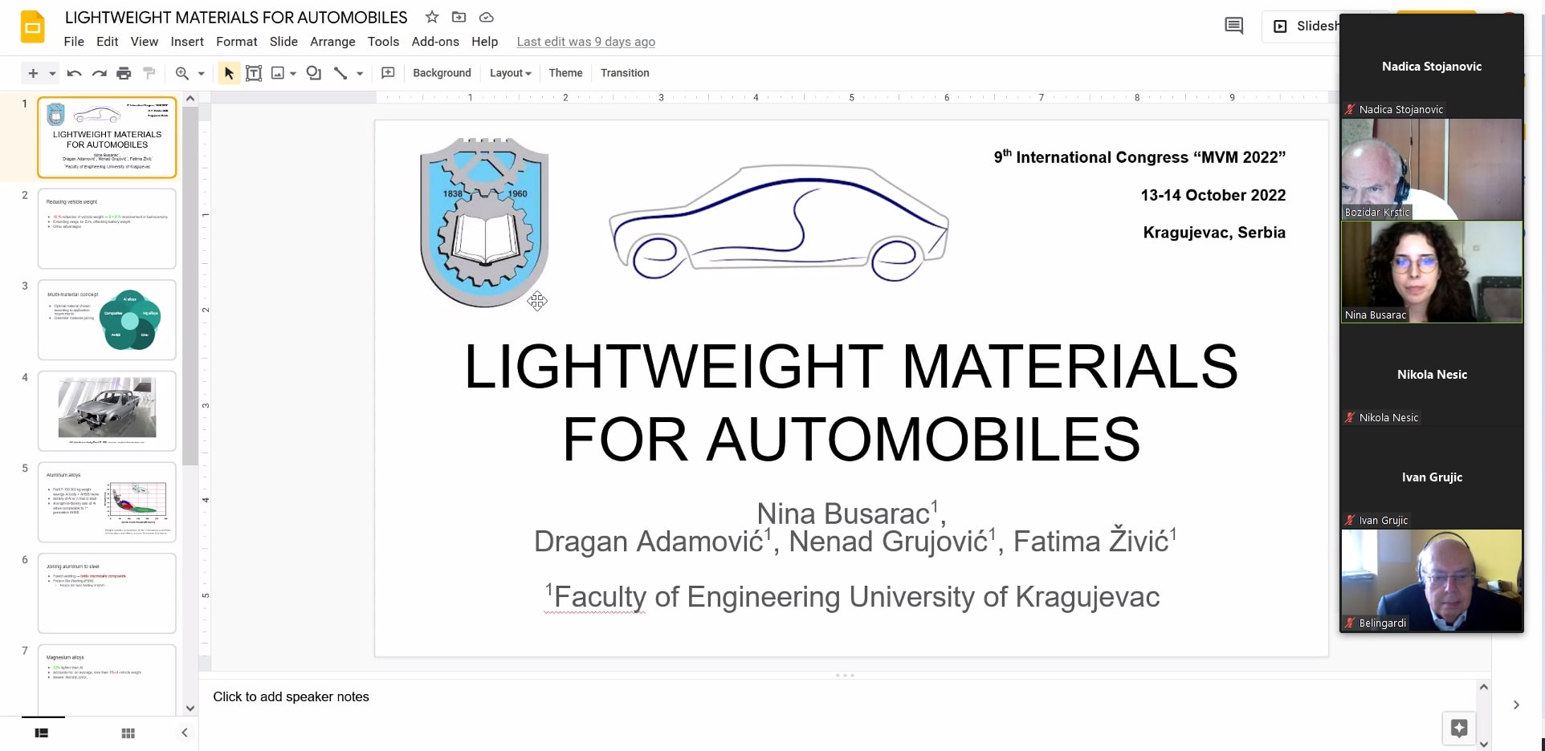Open the Insert menu
The height and width of the screenshot is (751, 1545).
(x=187, y=42)
